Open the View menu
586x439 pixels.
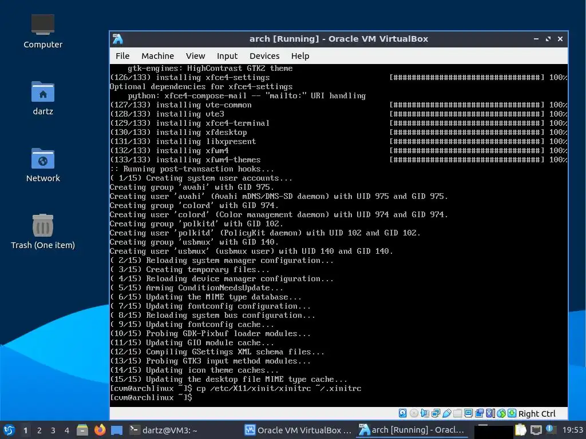pos(196,56)
